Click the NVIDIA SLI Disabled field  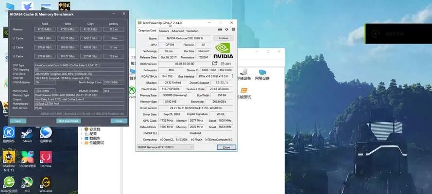click(x=196, y=133)
